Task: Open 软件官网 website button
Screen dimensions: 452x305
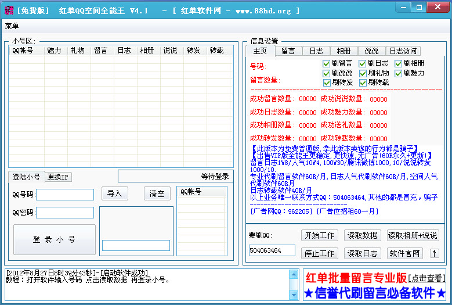Action: (x=404, y=253)
